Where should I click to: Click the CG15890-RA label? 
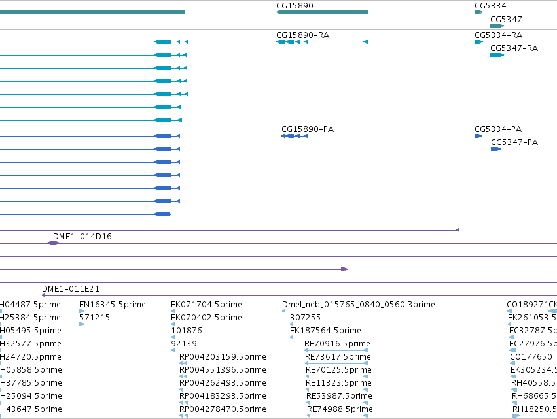coord(302,35)
